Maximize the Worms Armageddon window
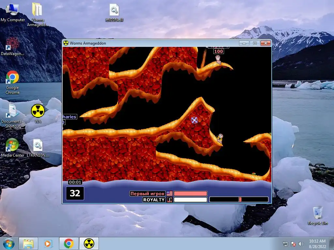The image size is (334, 250). tap(255, 43)
